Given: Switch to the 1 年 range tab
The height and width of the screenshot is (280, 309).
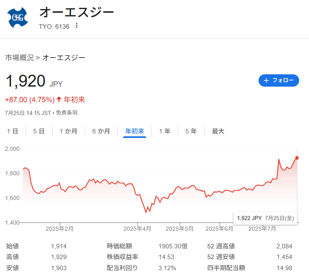Looking at the screenshot, I should click(165, 131).
